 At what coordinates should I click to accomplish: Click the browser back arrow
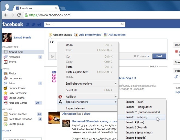tap(6, 15)
